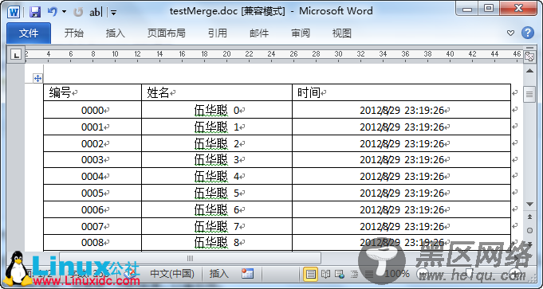Switch to the 邮件 tab
Viewport: 543px width, 289px height.
click(x=259, y=33)
